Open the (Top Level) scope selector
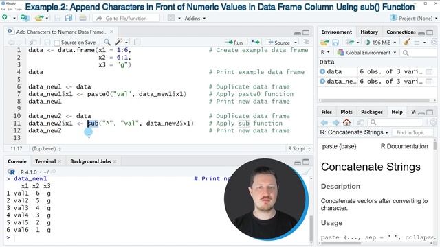Screen dimensions: 440x247 (x=46, y=148)
